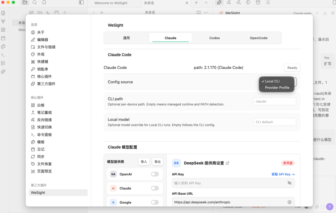Click the 导出 button

[x=157, y=162]
